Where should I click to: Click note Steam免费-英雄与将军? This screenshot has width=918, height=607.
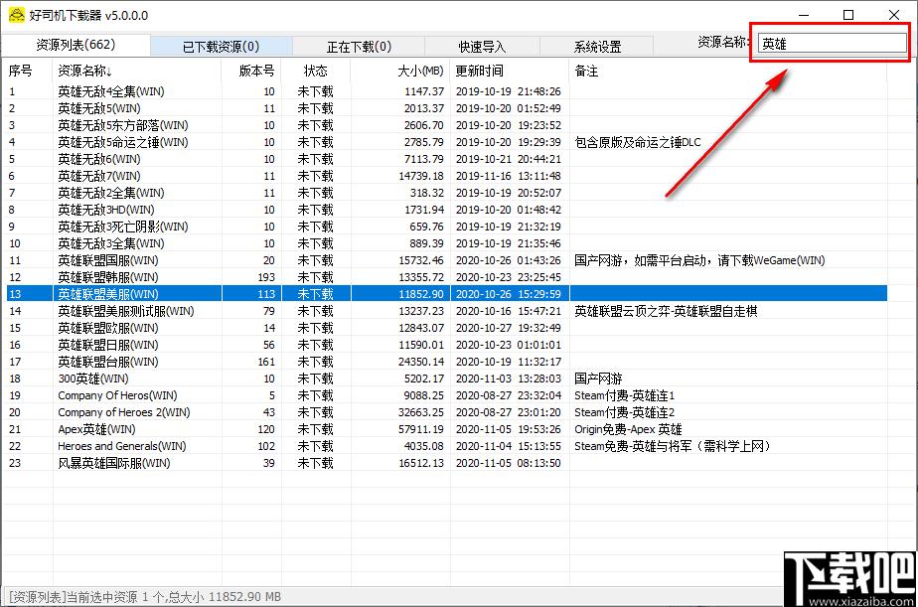[674, 446]
